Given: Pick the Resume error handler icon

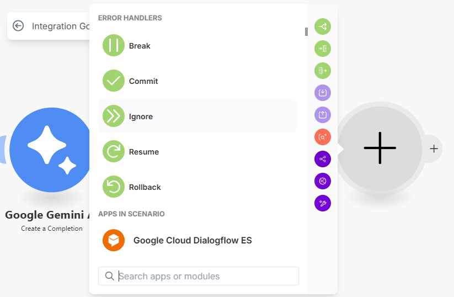Looking at the screenshot, I should (114, 151).
